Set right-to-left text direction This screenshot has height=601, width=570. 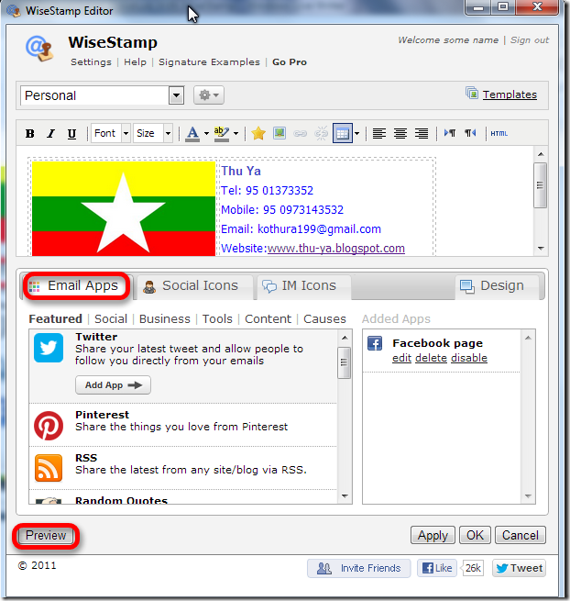point(470,133)
